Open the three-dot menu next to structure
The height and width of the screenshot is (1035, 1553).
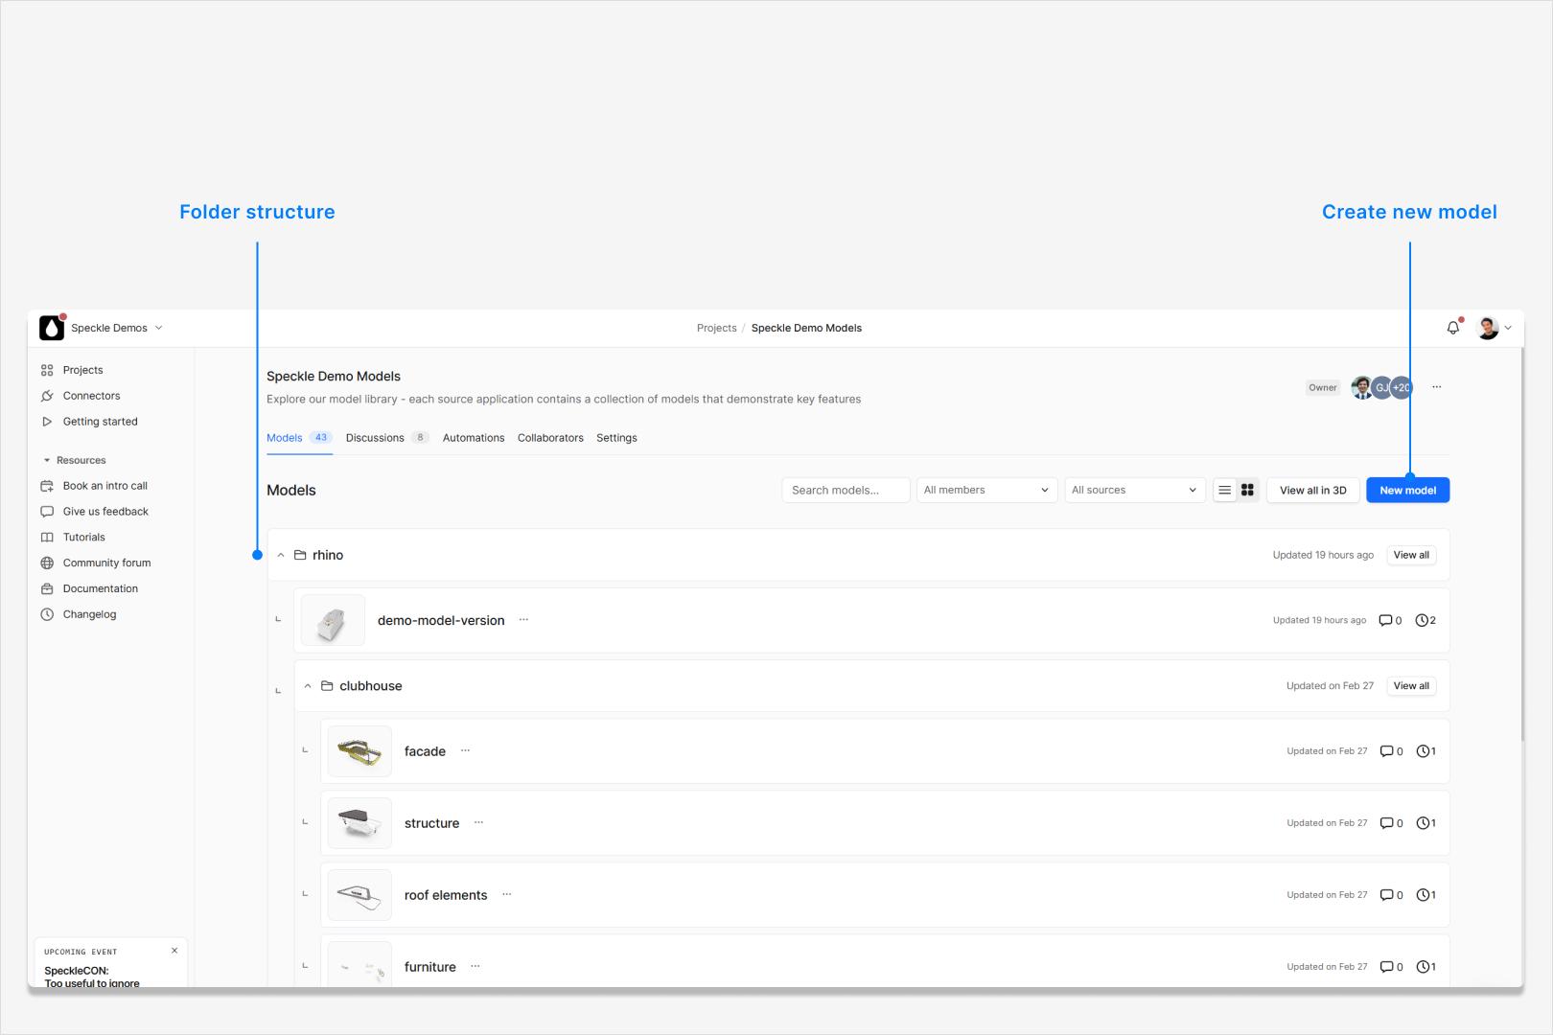(478, 822)
